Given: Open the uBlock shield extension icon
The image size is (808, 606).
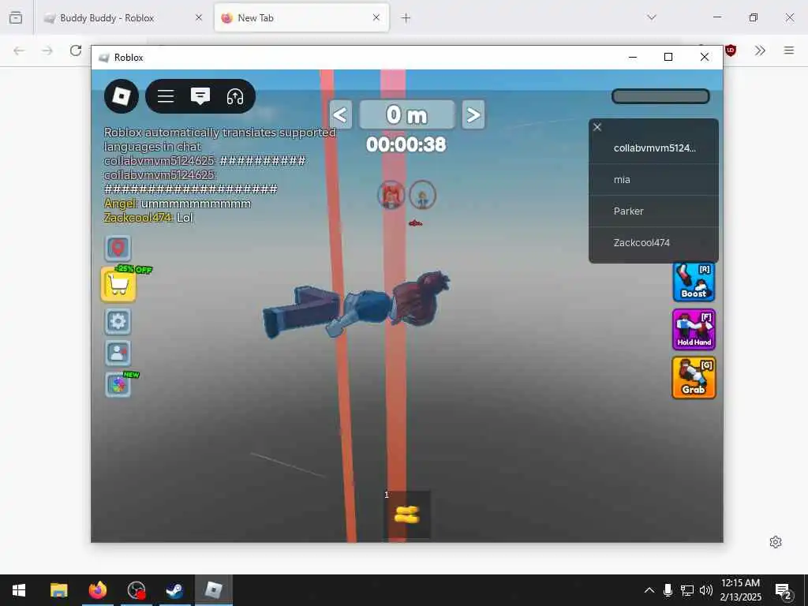Looking at the screenshot, I should tap(730, 50).
